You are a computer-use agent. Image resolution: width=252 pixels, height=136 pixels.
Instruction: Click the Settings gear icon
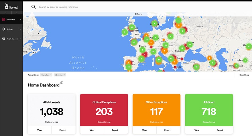[4, 29]
